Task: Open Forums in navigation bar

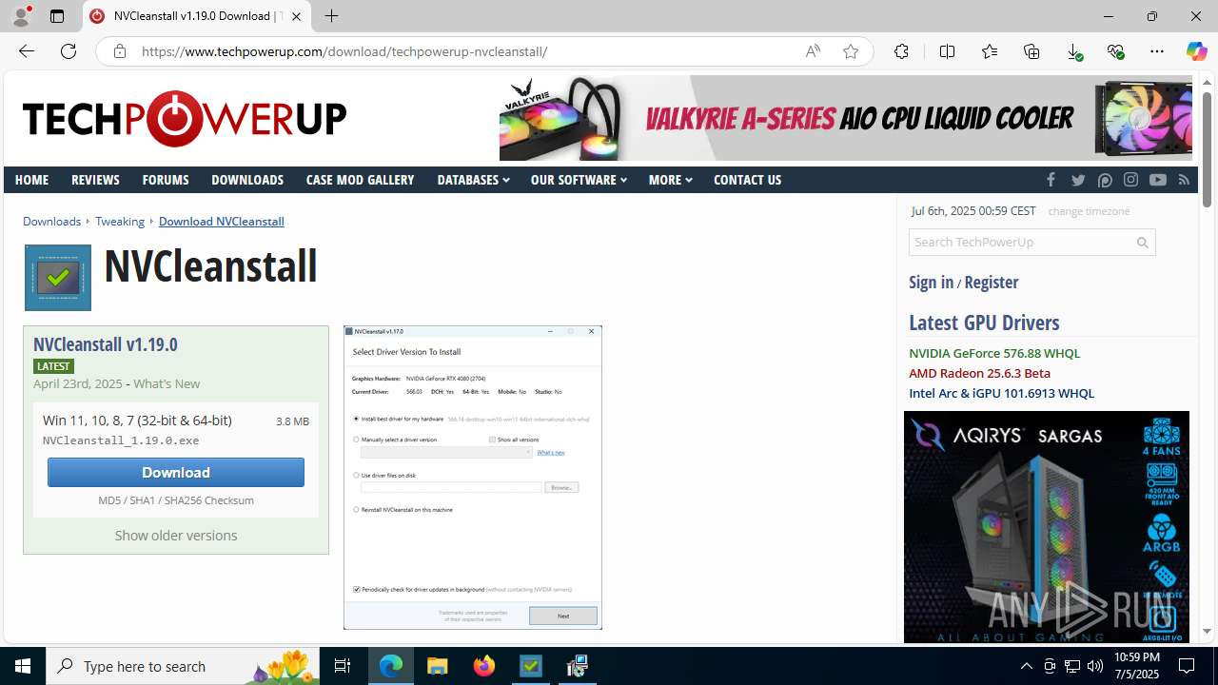Action: [x=166, y=180]
